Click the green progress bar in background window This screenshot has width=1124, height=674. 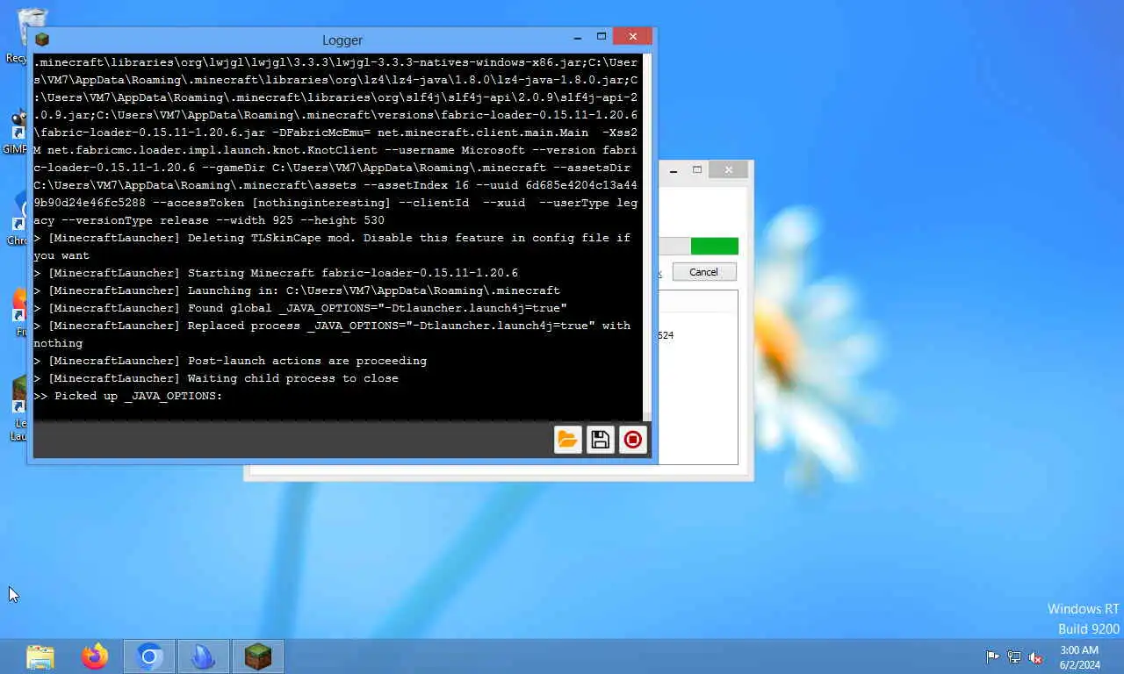pyautogui.click(x=714, y=246)
